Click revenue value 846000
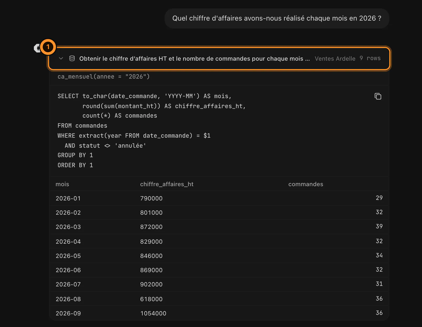 (x=151, y=256)
